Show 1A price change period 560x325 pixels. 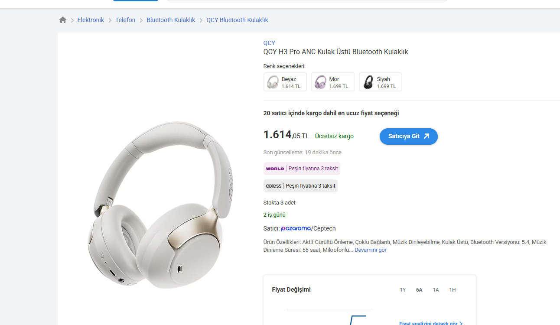pyautogui.click(x=436, y=290)
